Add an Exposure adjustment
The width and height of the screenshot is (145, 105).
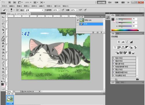(131, 42)
